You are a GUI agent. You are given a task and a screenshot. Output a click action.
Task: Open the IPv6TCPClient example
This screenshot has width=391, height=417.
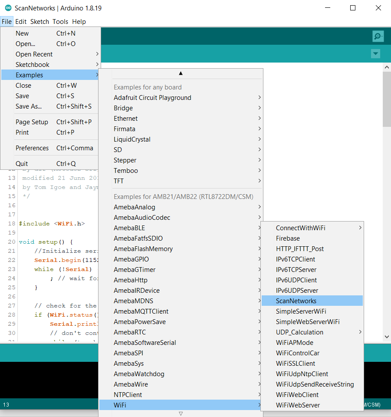[x=312, y=259]
